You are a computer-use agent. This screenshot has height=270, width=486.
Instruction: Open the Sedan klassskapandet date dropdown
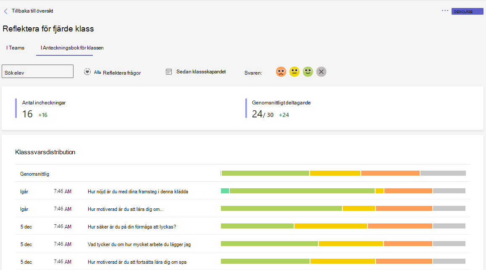point(201,72)
